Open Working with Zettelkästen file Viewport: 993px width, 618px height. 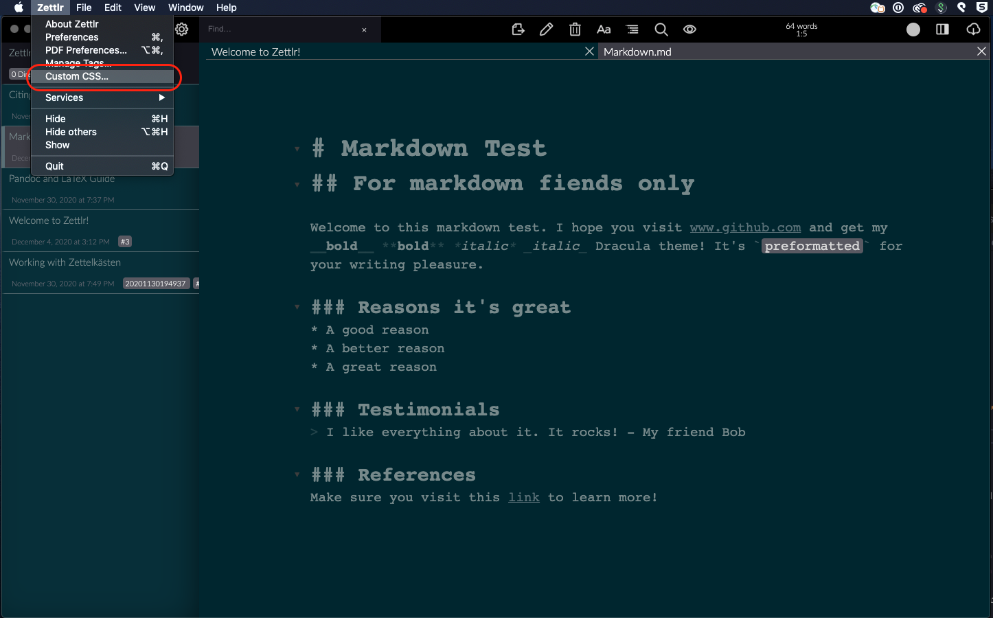[x=101, y=273]
